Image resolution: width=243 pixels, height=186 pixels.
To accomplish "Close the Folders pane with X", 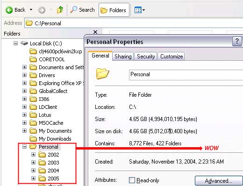I will pos(95,32).
